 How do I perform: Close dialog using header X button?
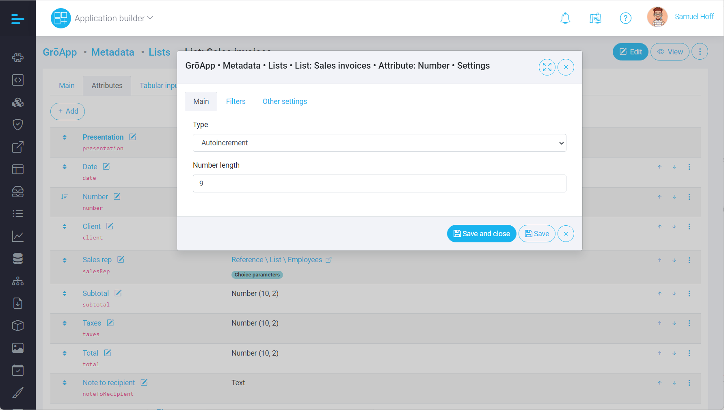(x=566, y=67)
